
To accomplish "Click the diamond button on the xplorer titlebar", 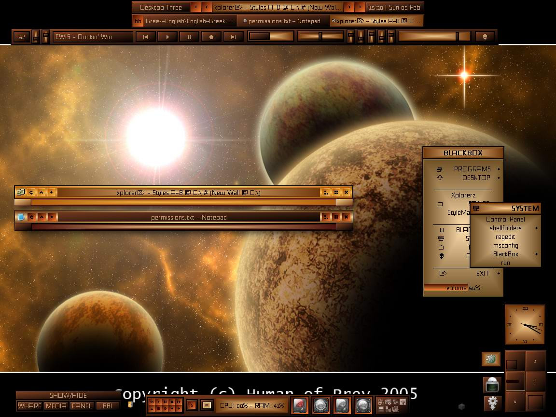I will point(52,192).
